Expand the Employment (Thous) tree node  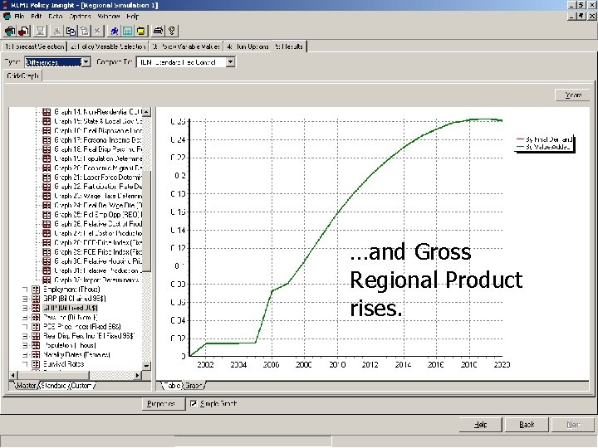25,290
